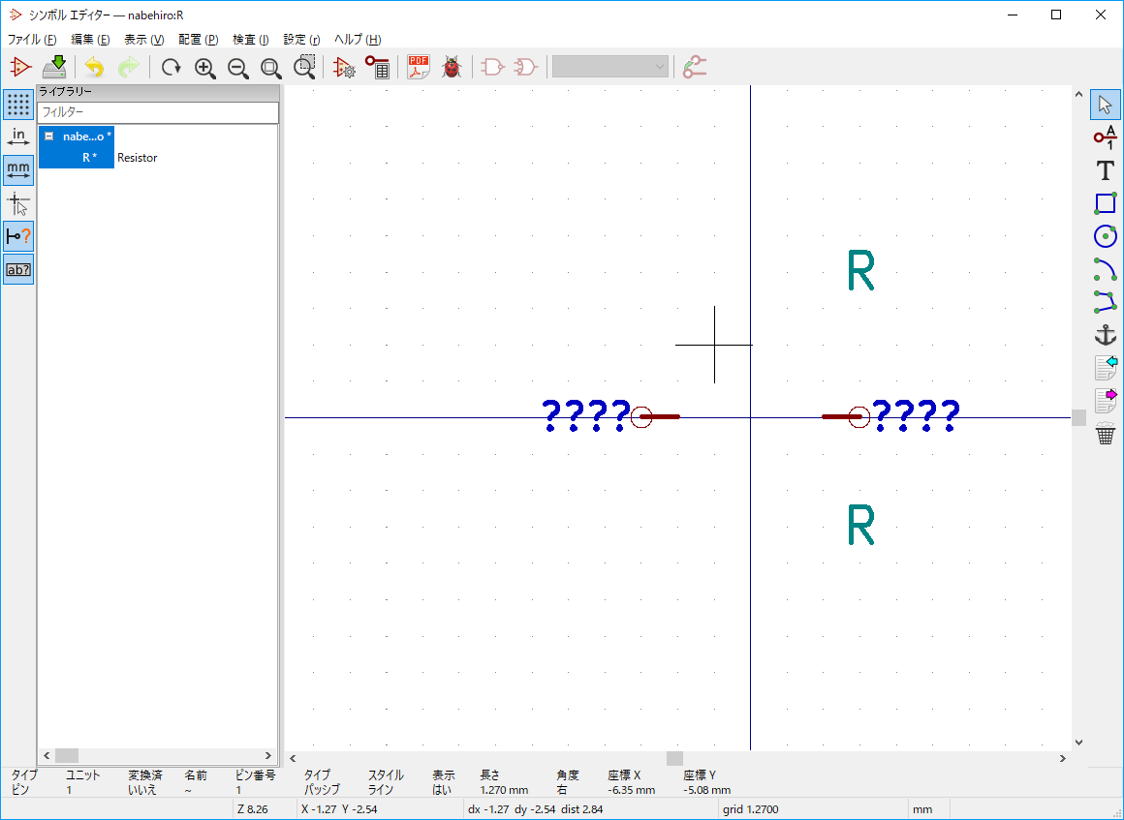Toggle grid display button
The image size is (1124, 820).
coord(17,105)
